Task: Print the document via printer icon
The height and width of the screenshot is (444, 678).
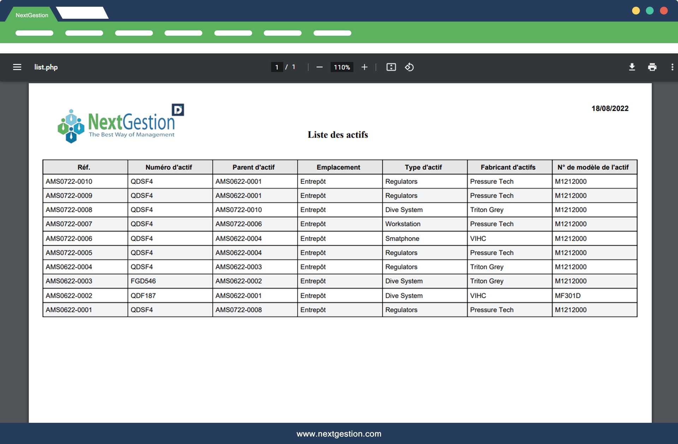Action: 652,67
